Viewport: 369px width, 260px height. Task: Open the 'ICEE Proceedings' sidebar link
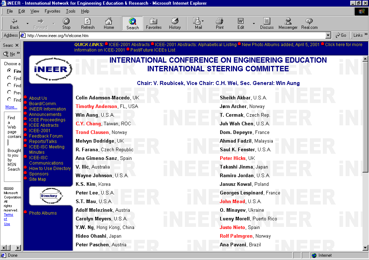[x=47, y=120]
